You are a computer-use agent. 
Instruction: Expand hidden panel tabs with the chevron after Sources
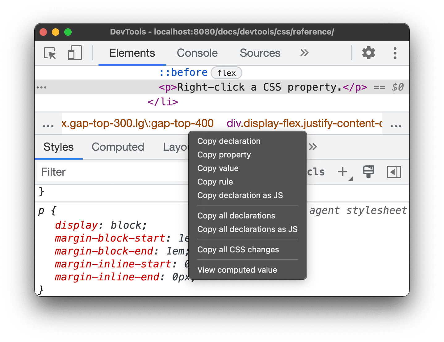click(304, 53)
